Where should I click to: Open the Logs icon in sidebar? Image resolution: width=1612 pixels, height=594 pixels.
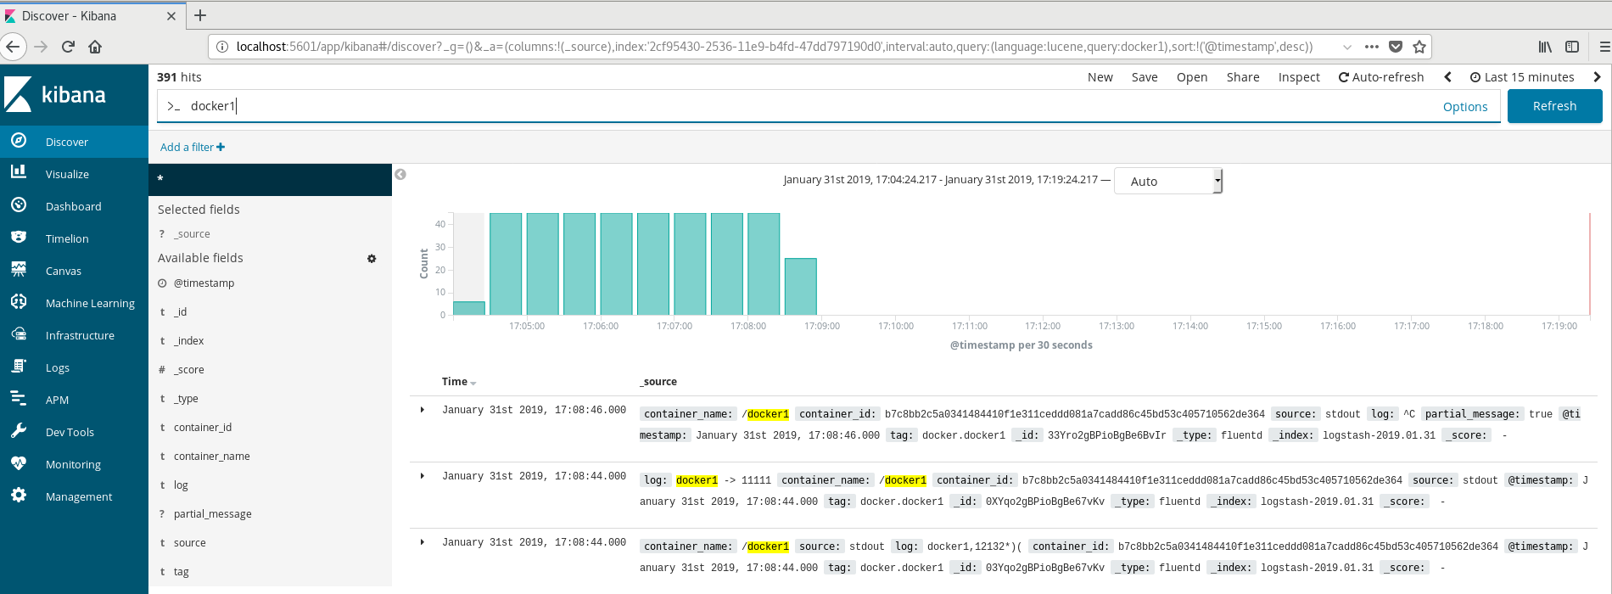point(19,366)
